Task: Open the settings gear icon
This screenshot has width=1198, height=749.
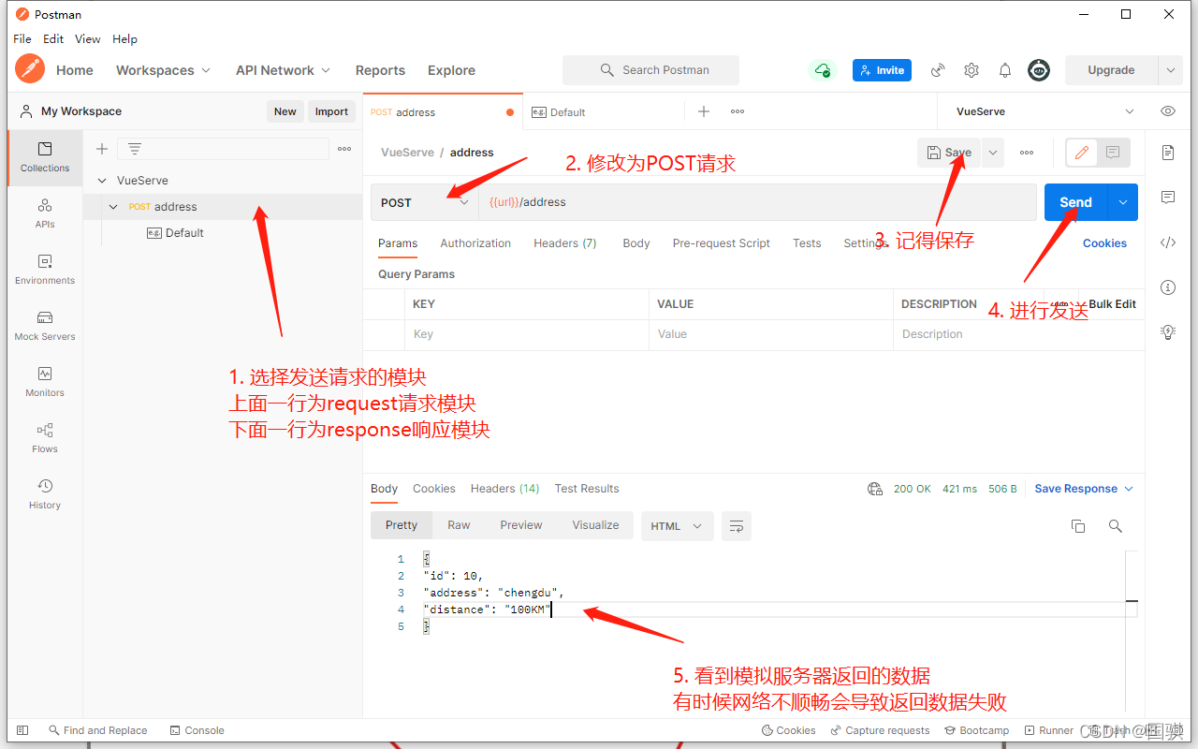Action: [x=972, y=70]
